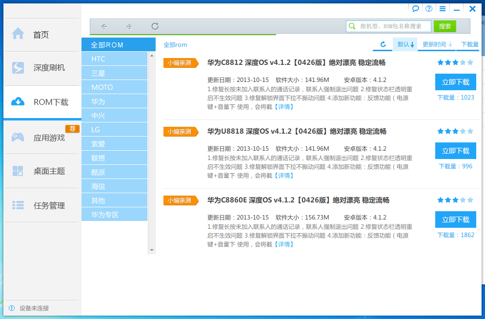The image size is (485, 319).
Task: Open 华为U8818 深度OS v4.1.2 title
Action: [x=297, y=131]
